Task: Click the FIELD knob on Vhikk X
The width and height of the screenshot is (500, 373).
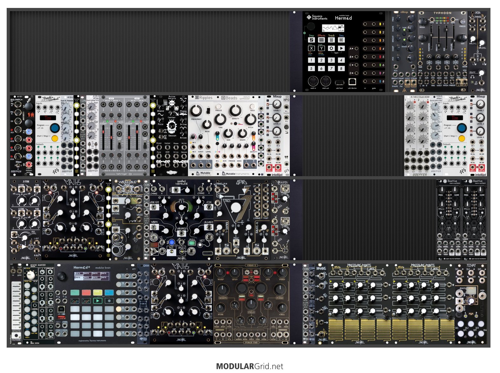Action: [x=251, y=304]
